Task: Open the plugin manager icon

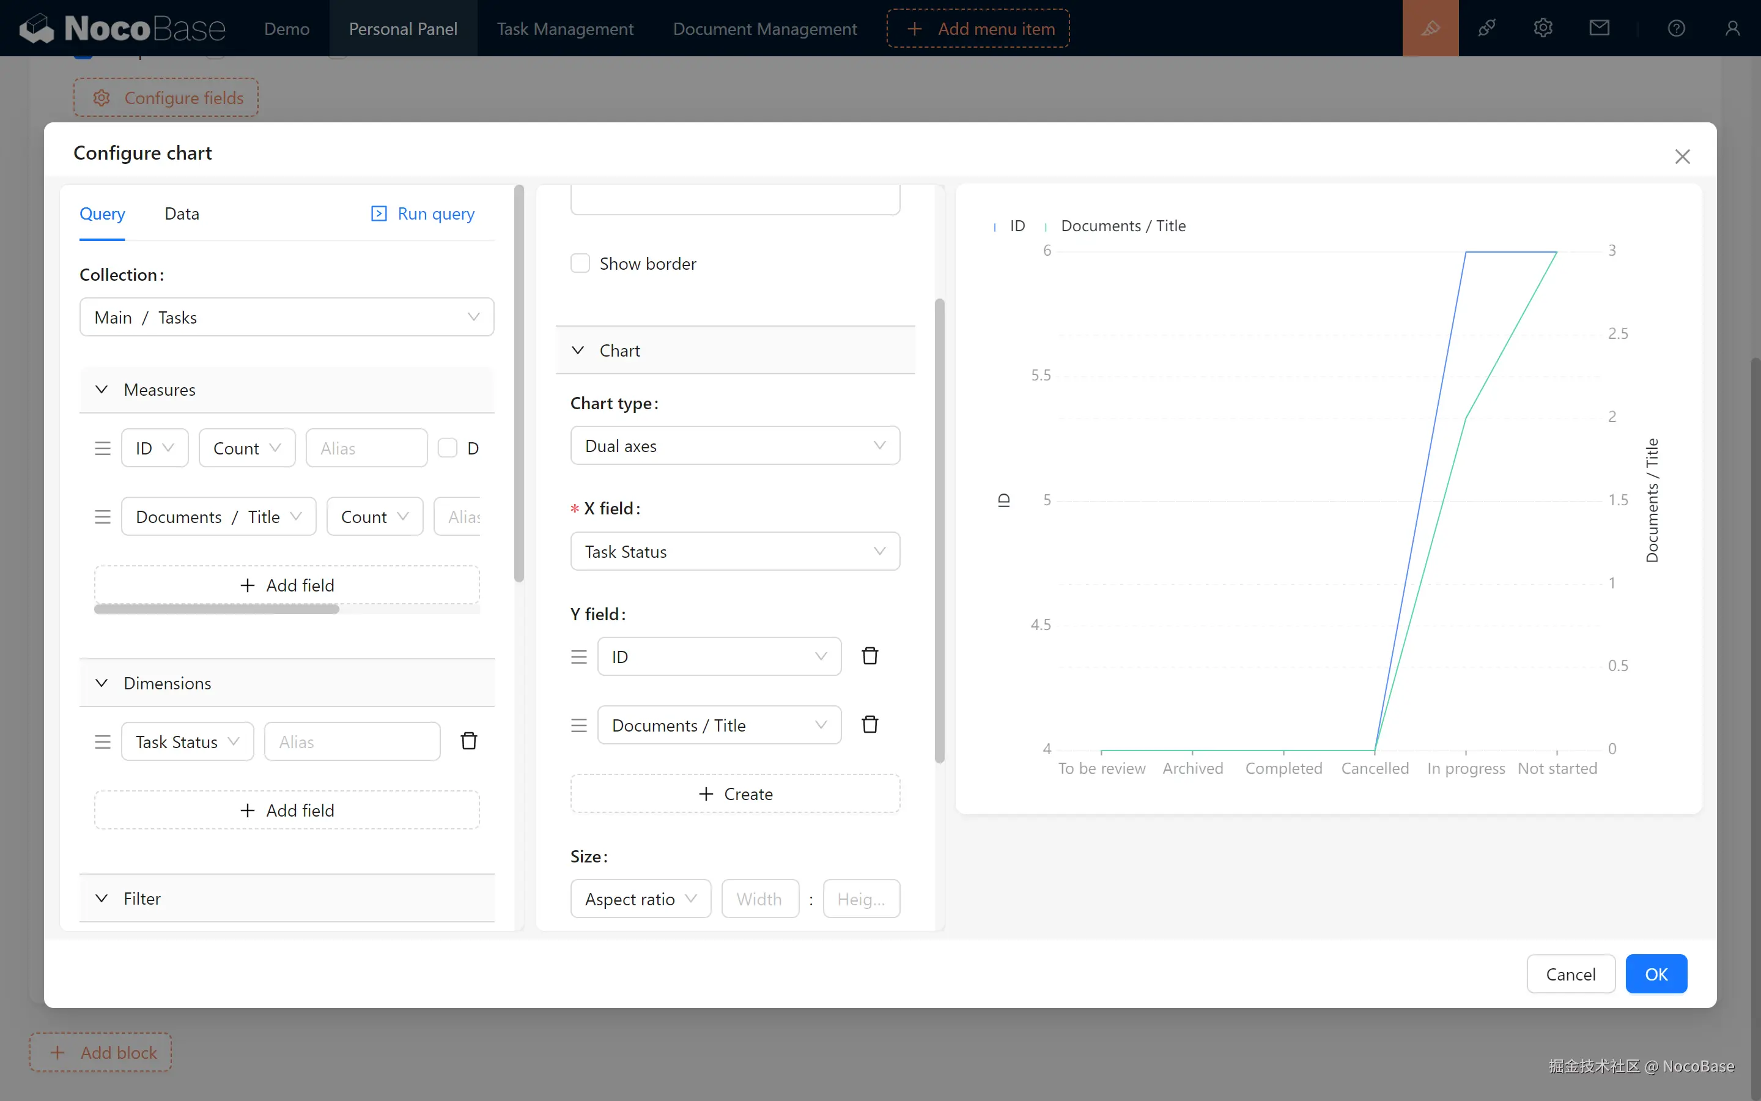Action: click(1486, 28)
